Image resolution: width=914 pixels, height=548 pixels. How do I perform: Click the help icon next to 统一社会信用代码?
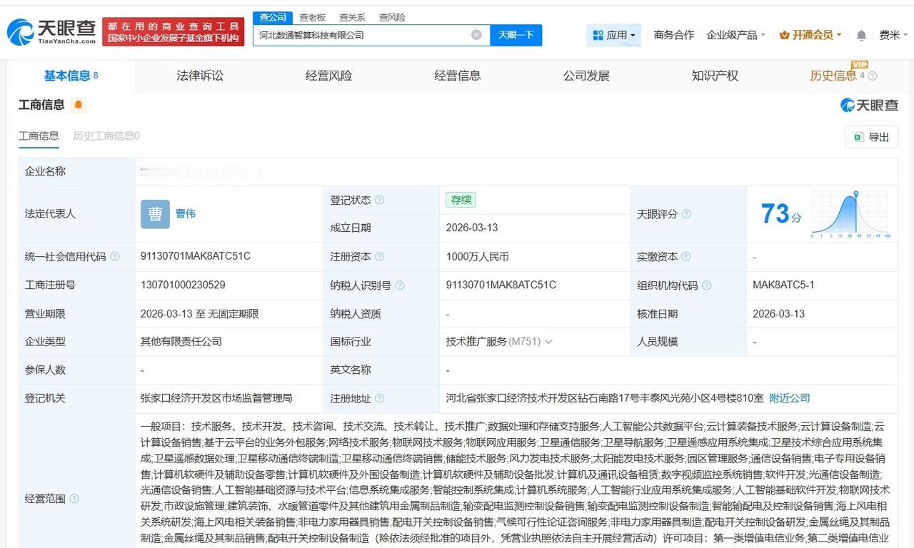tap(114, 256)
